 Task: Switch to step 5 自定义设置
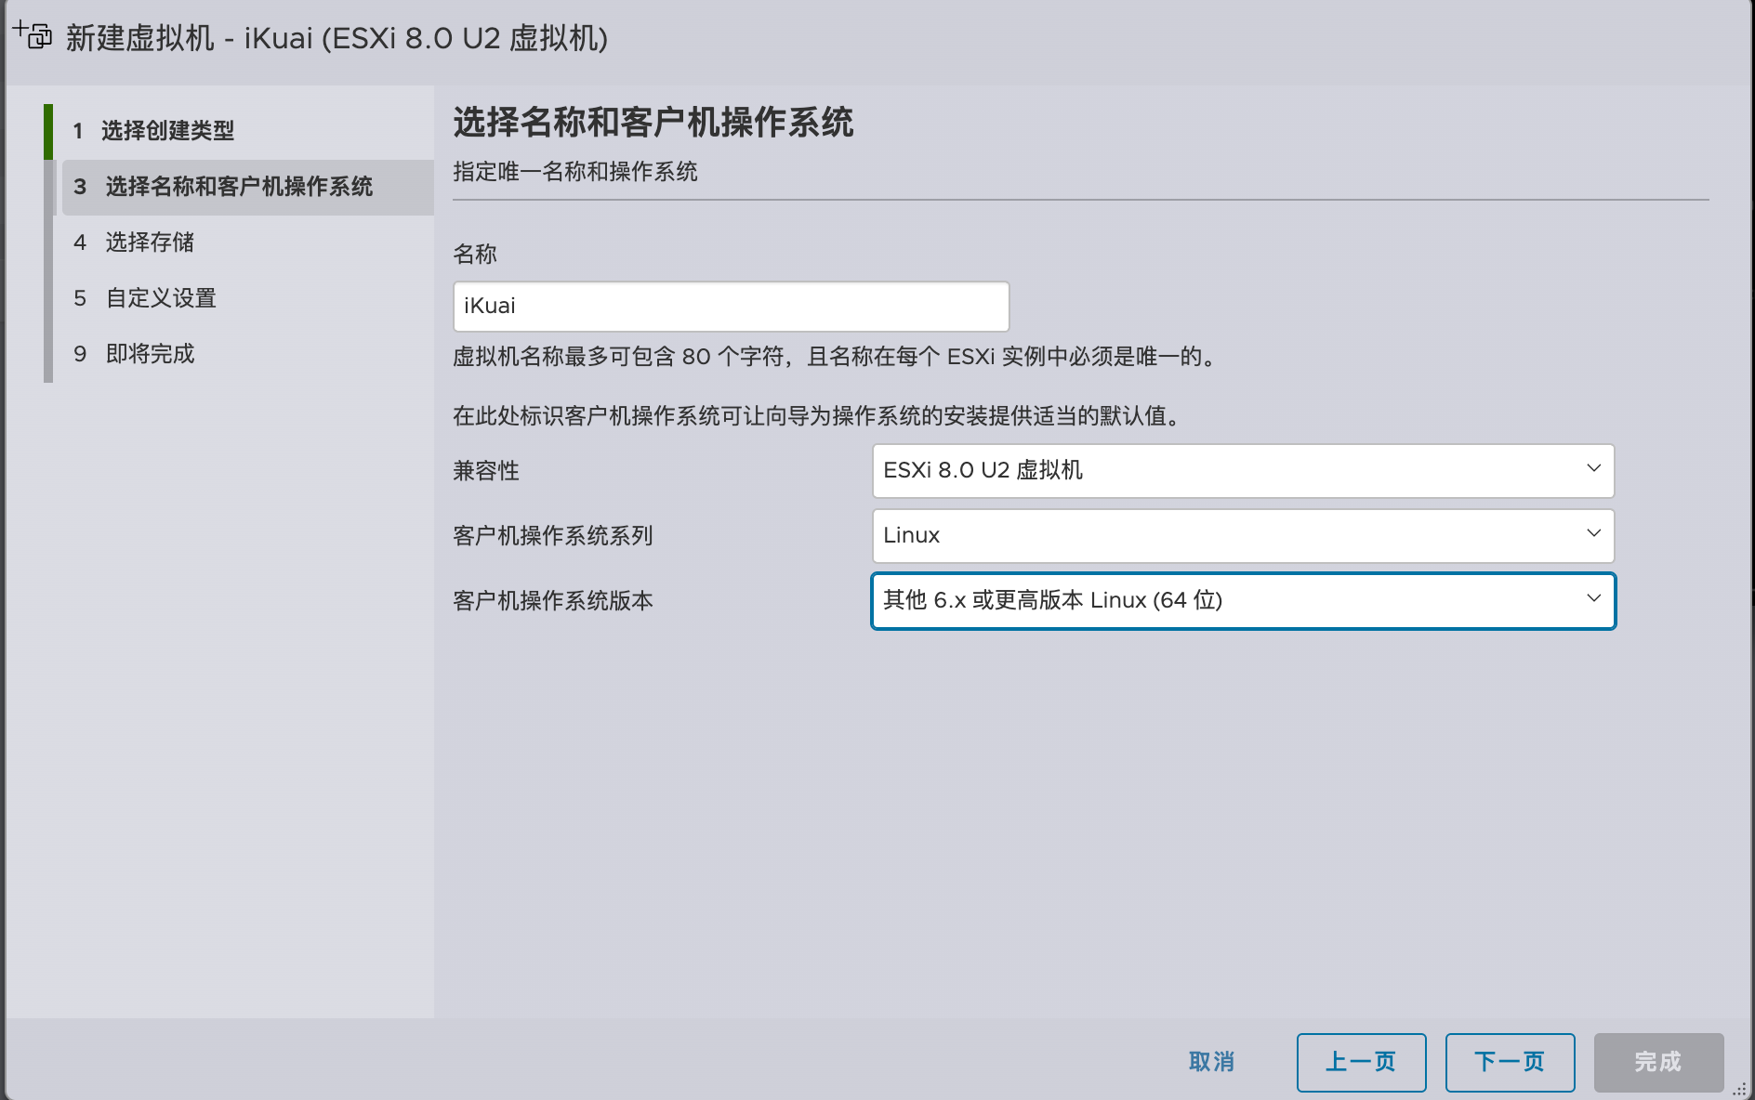pos(161,298)
